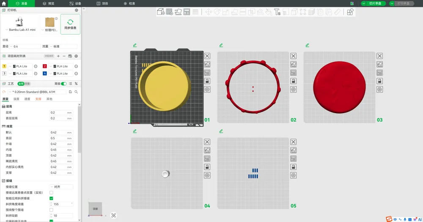Click compare presets icon in process header
Screen dimensions: 423x222
[76, 84]
